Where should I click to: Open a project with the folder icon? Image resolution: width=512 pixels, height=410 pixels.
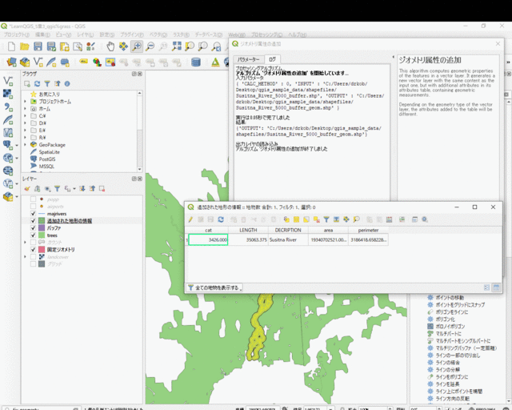25,46
